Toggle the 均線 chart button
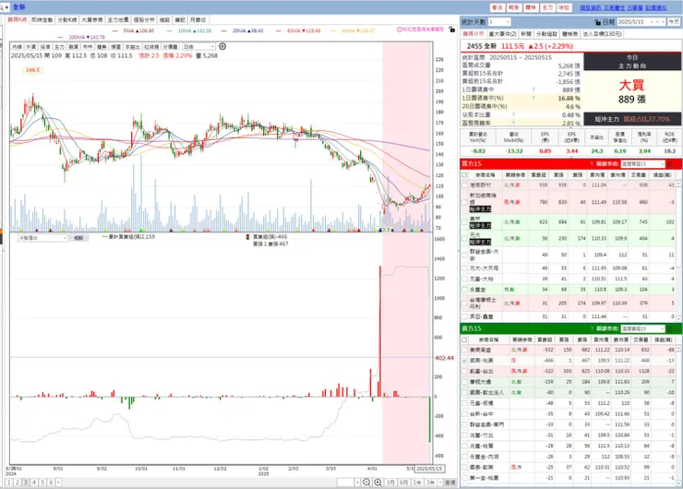 point(17,46)
